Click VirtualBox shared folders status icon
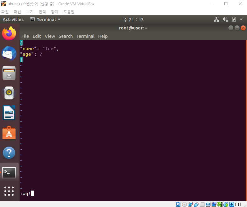This screenshot has width=247, height=207. pos(202,204)
